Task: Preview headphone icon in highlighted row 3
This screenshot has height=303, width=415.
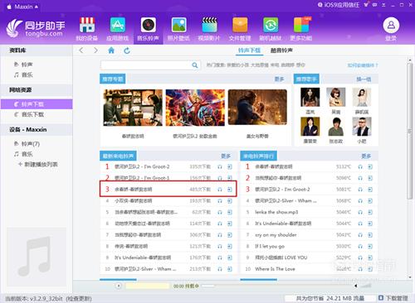Action: 220,190
